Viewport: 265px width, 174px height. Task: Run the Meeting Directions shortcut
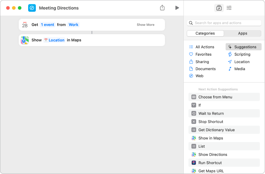tap(177, 8)
